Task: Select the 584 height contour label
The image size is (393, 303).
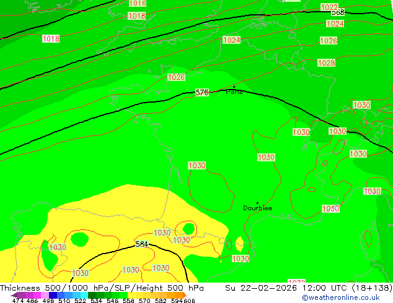Action: (x=142, y=244)
